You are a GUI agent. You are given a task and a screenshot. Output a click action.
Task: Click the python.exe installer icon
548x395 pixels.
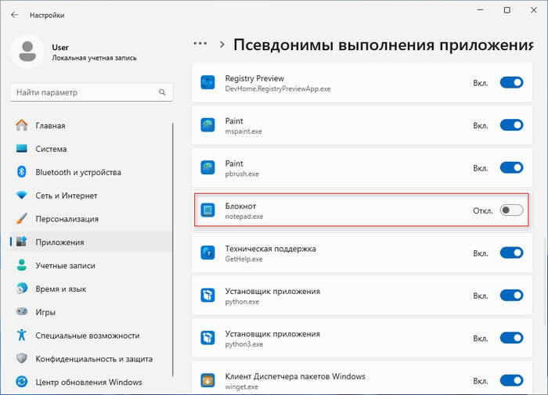click(x=207, y=295)
